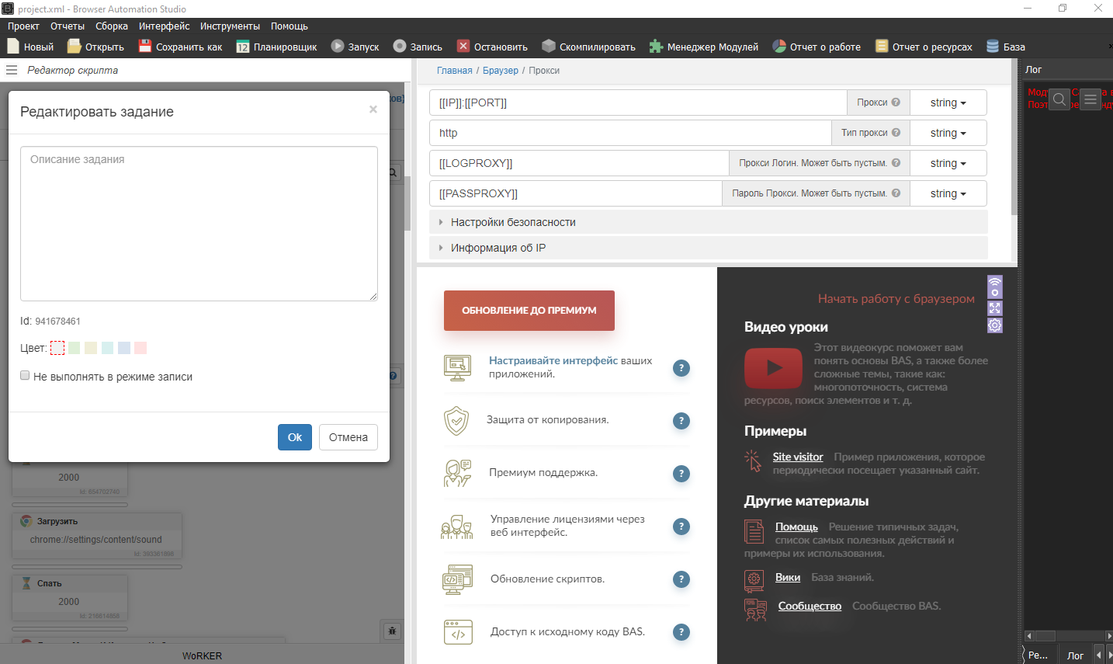This screenshot has width=1113, height=664.
Task: Click the Запись record icon
Action: [x=399, y=46]
